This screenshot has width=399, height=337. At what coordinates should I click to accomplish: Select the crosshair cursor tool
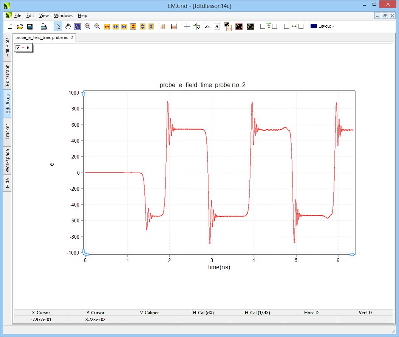point(187,26)
